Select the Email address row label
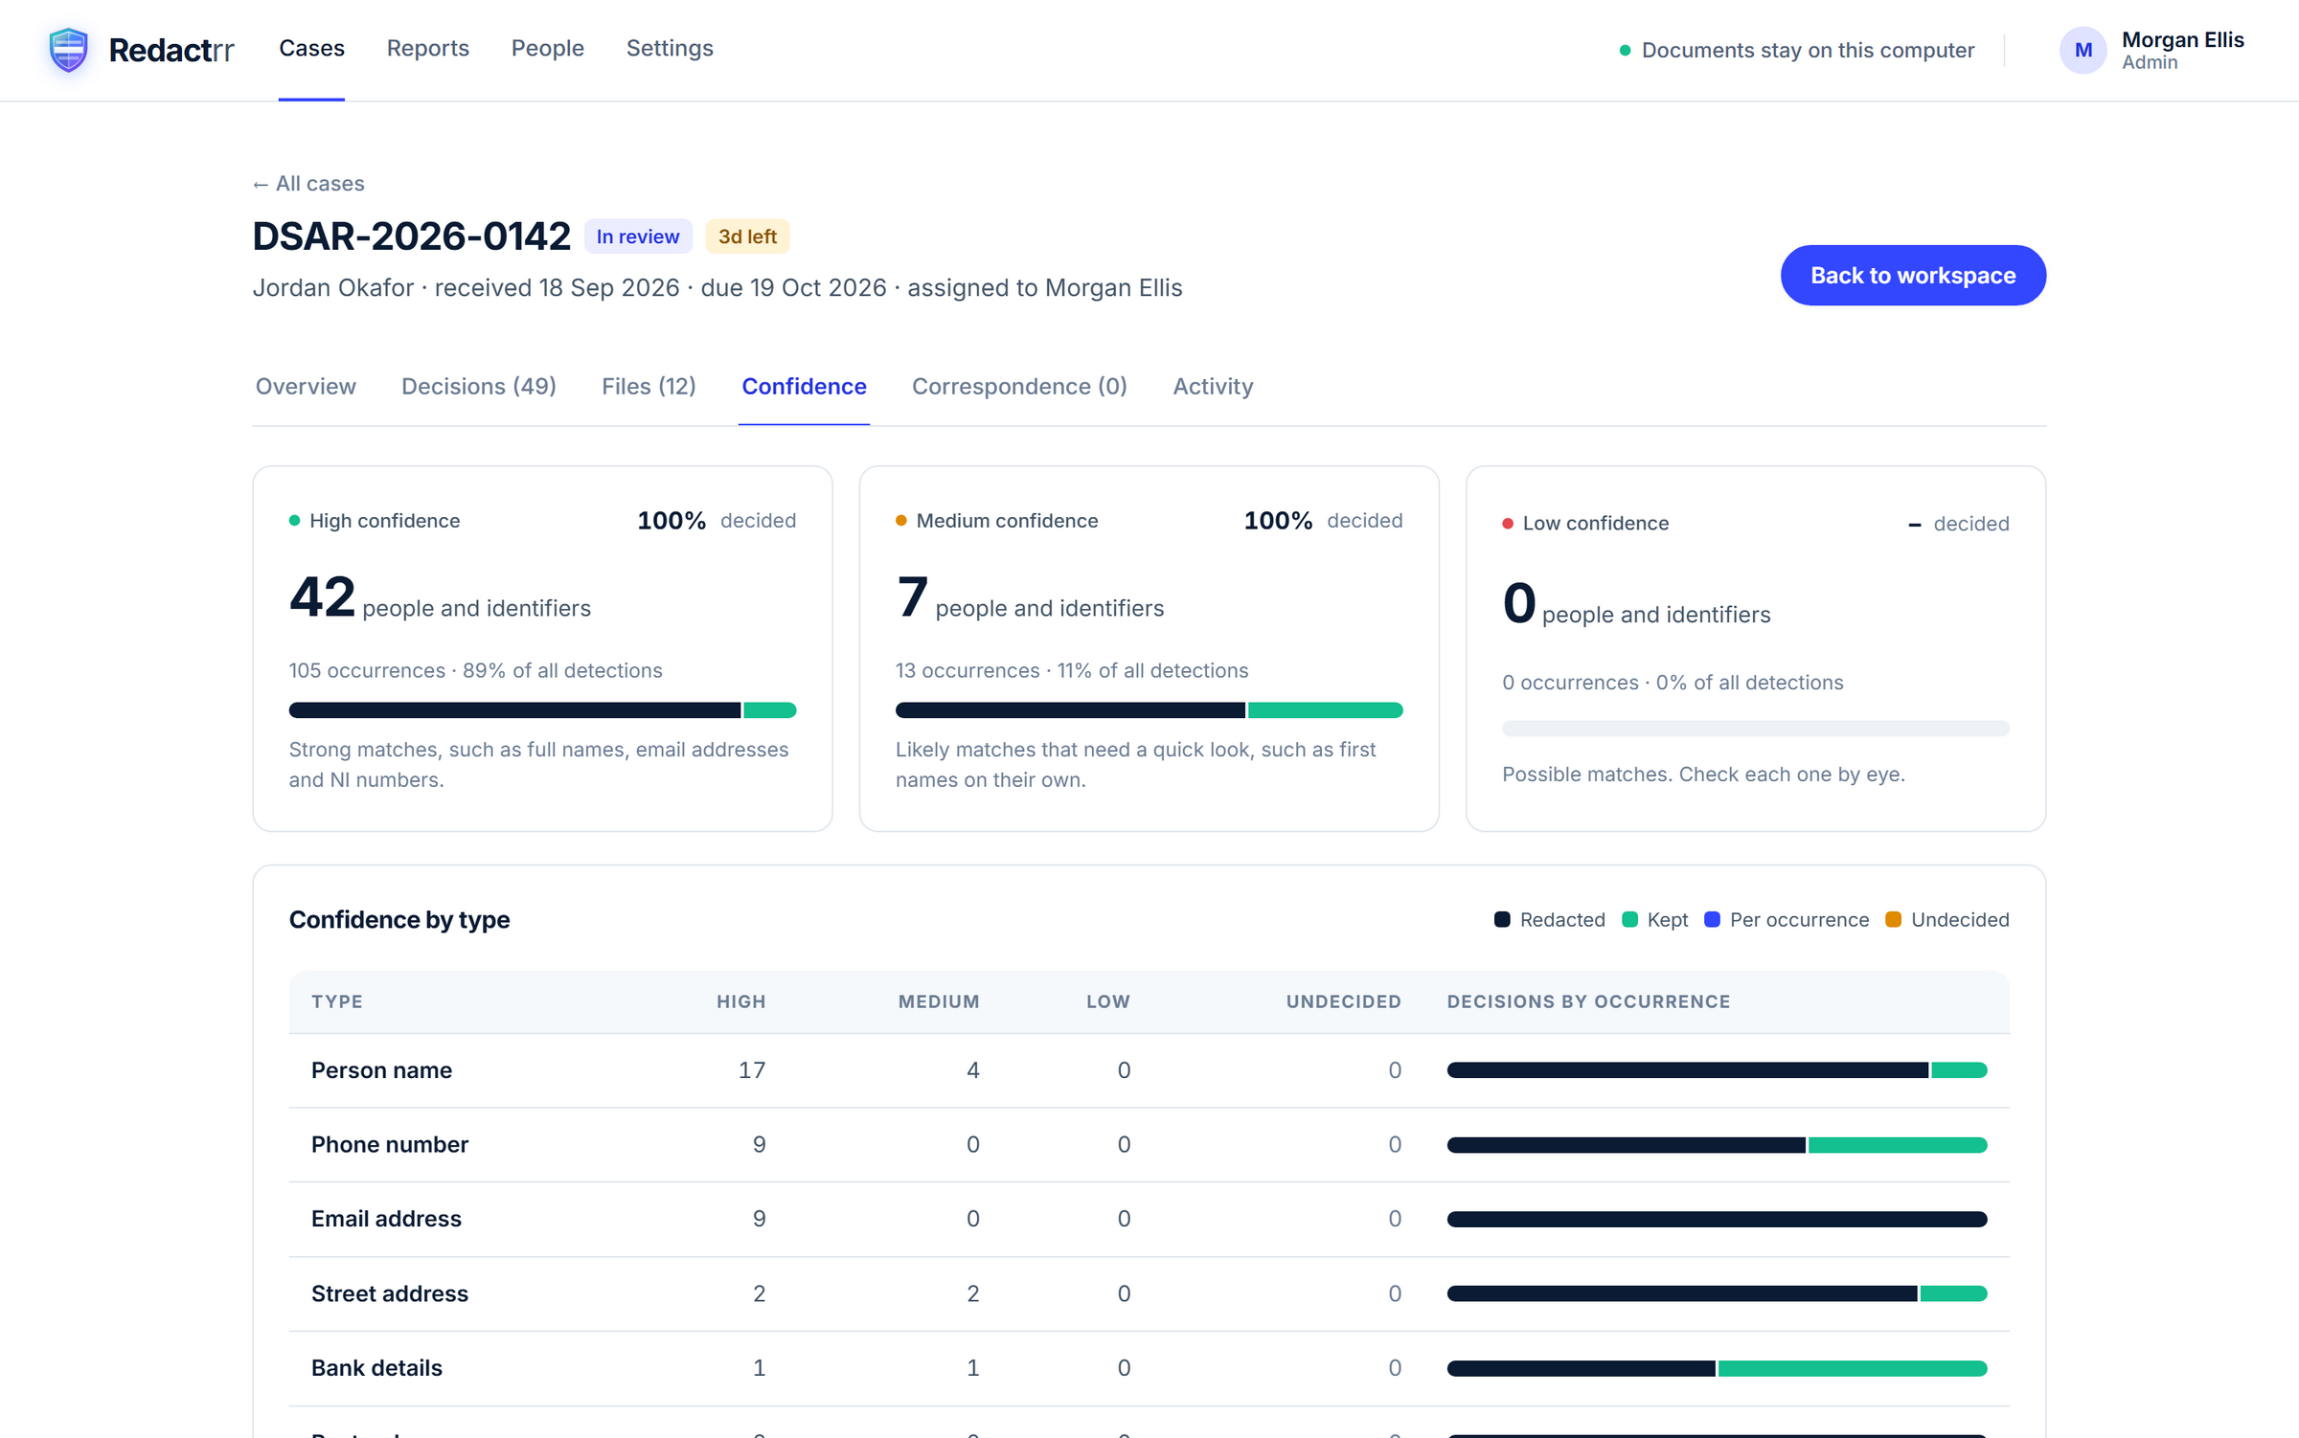This screenshot has width=2299, height=1438. point(386,1219)
